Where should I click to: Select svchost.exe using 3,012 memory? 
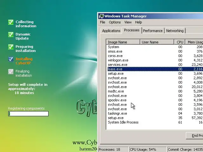click(155, 109)
